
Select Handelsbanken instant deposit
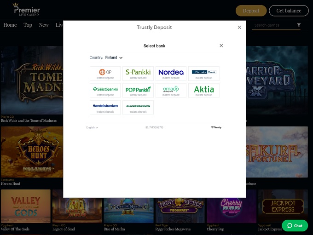click(x=105, y=107)
